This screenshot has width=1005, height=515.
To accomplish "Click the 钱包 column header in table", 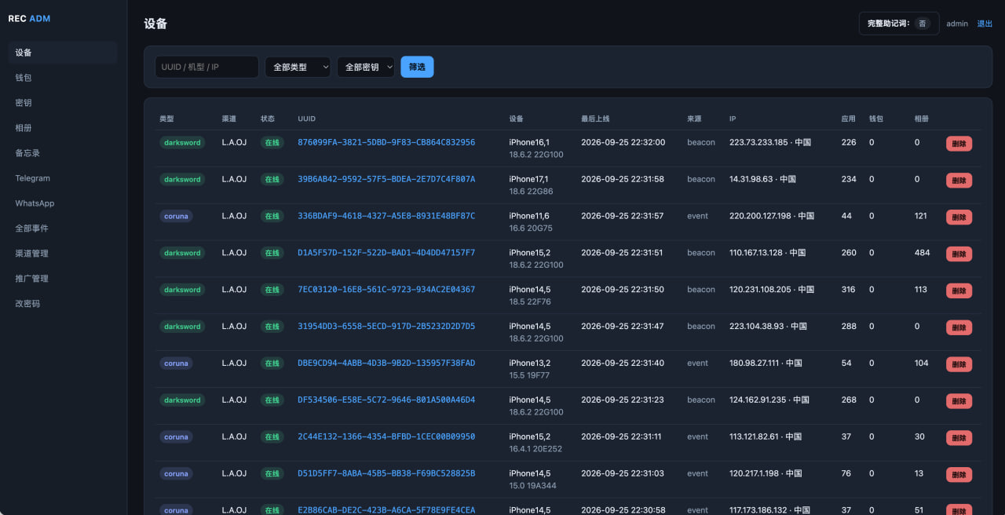I will pyautogui.click(x=876, y=119).
